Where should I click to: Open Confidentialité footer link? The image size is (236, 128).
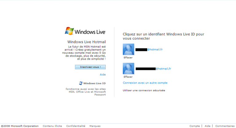coord(76,126)
